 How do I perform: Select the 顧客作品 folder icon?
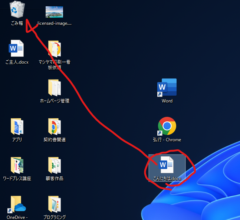click(54, 165)
